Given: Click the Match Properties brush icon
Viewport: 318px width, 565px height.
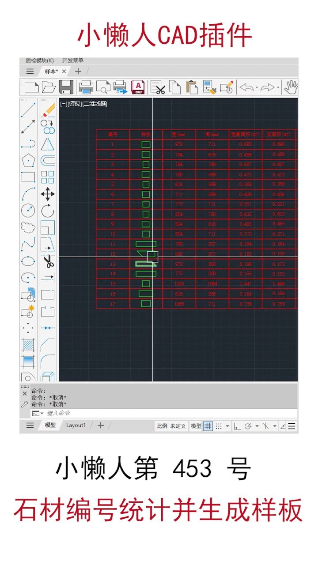Looking at the screenshot, I should [x=209, y=87].
